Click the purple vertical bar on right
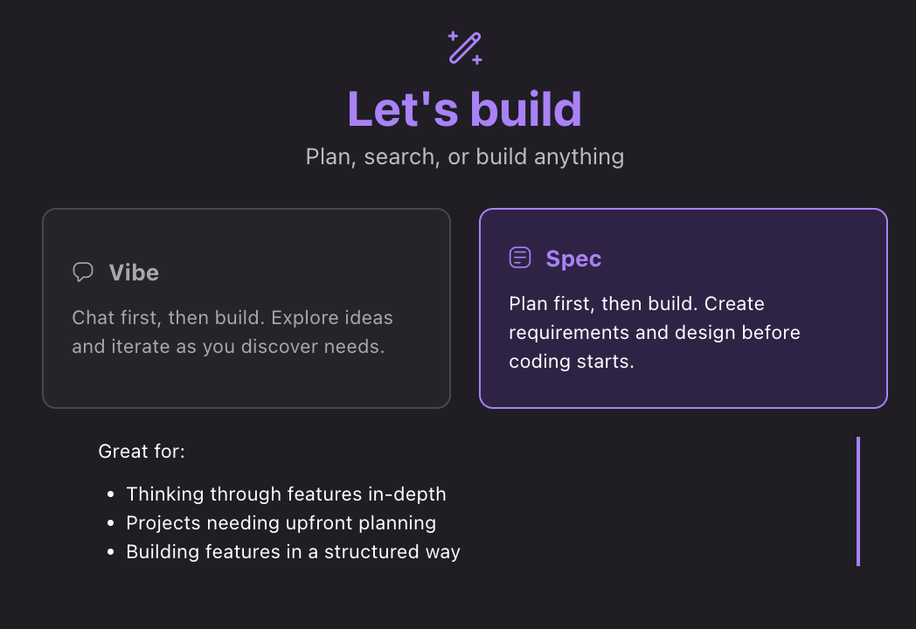 pos(858,501)
